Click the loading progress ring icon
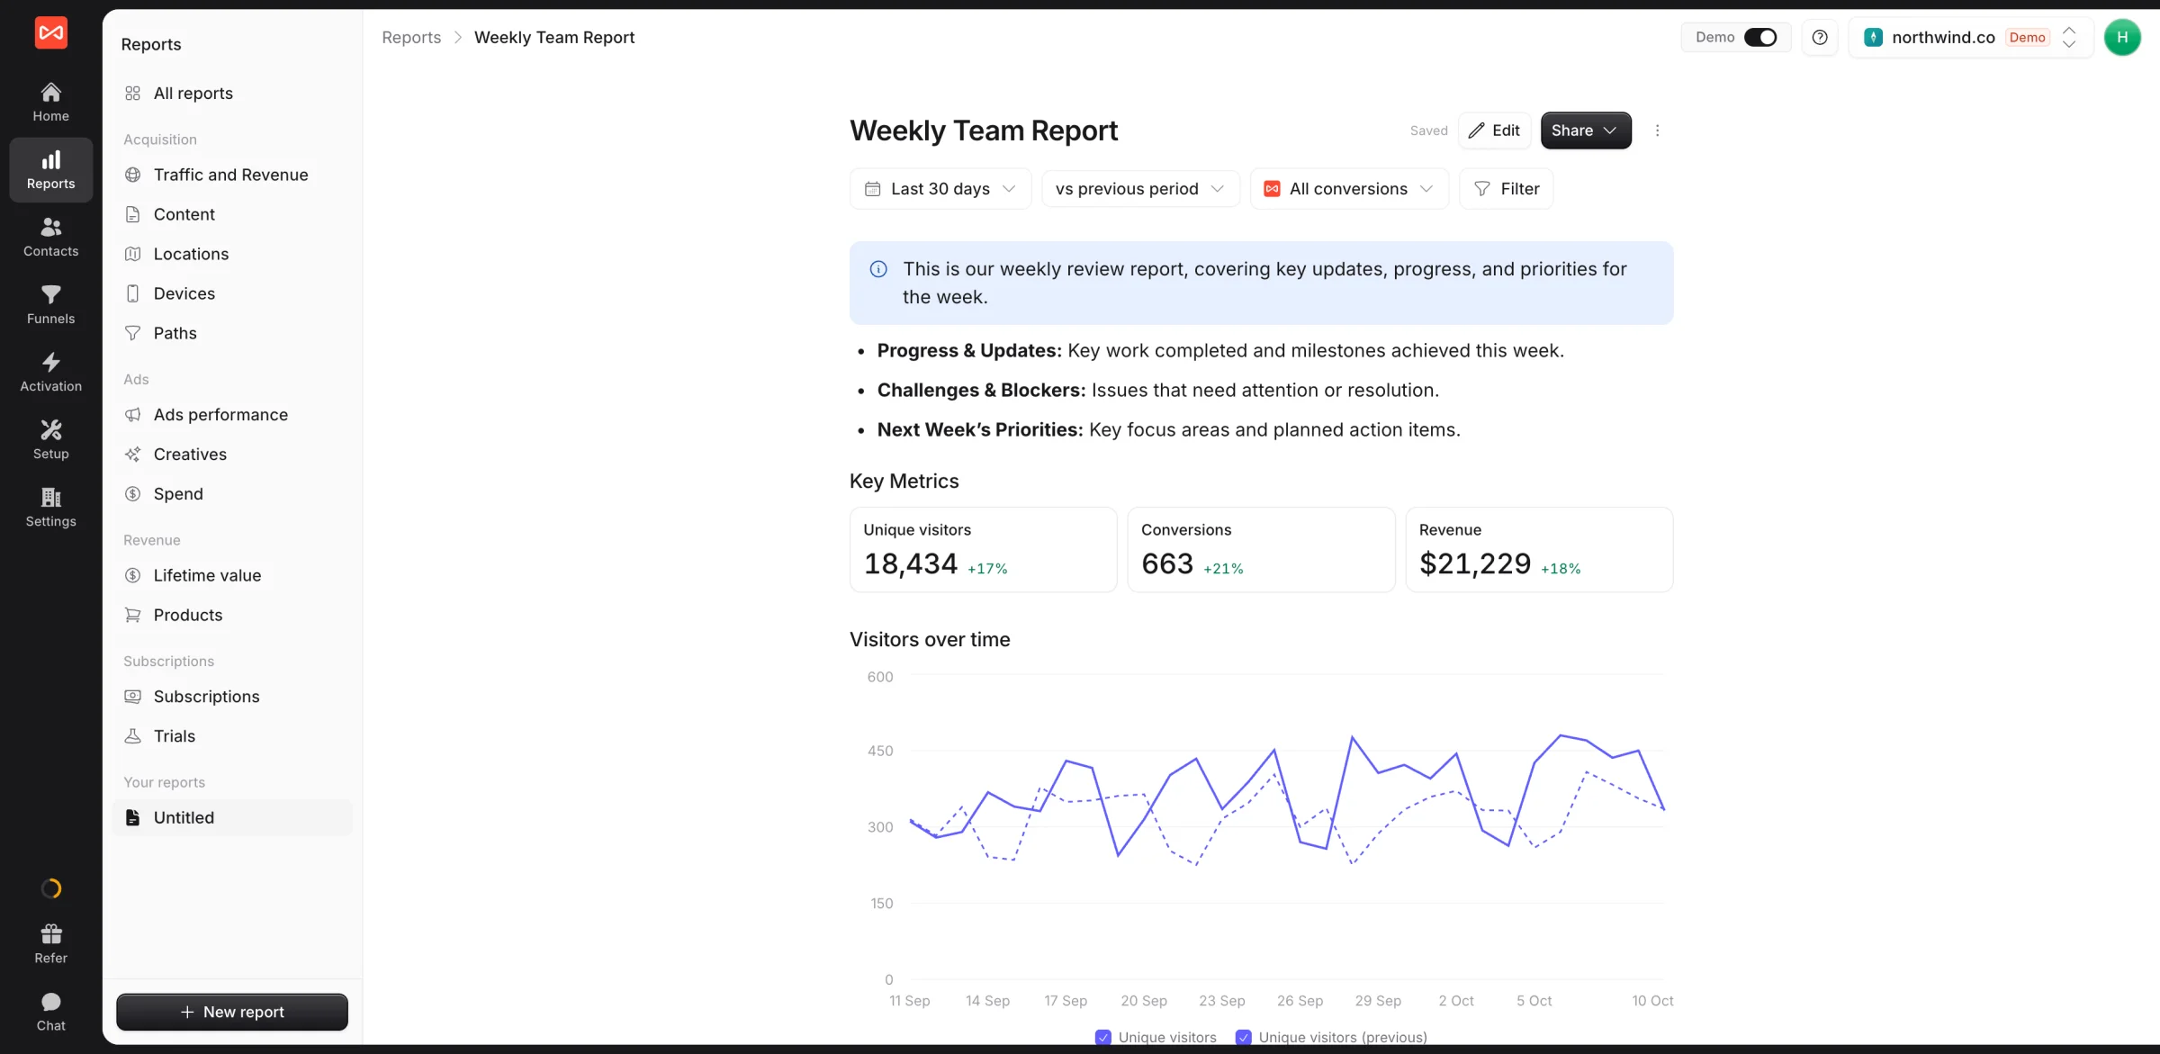 (x=51, y=888)
